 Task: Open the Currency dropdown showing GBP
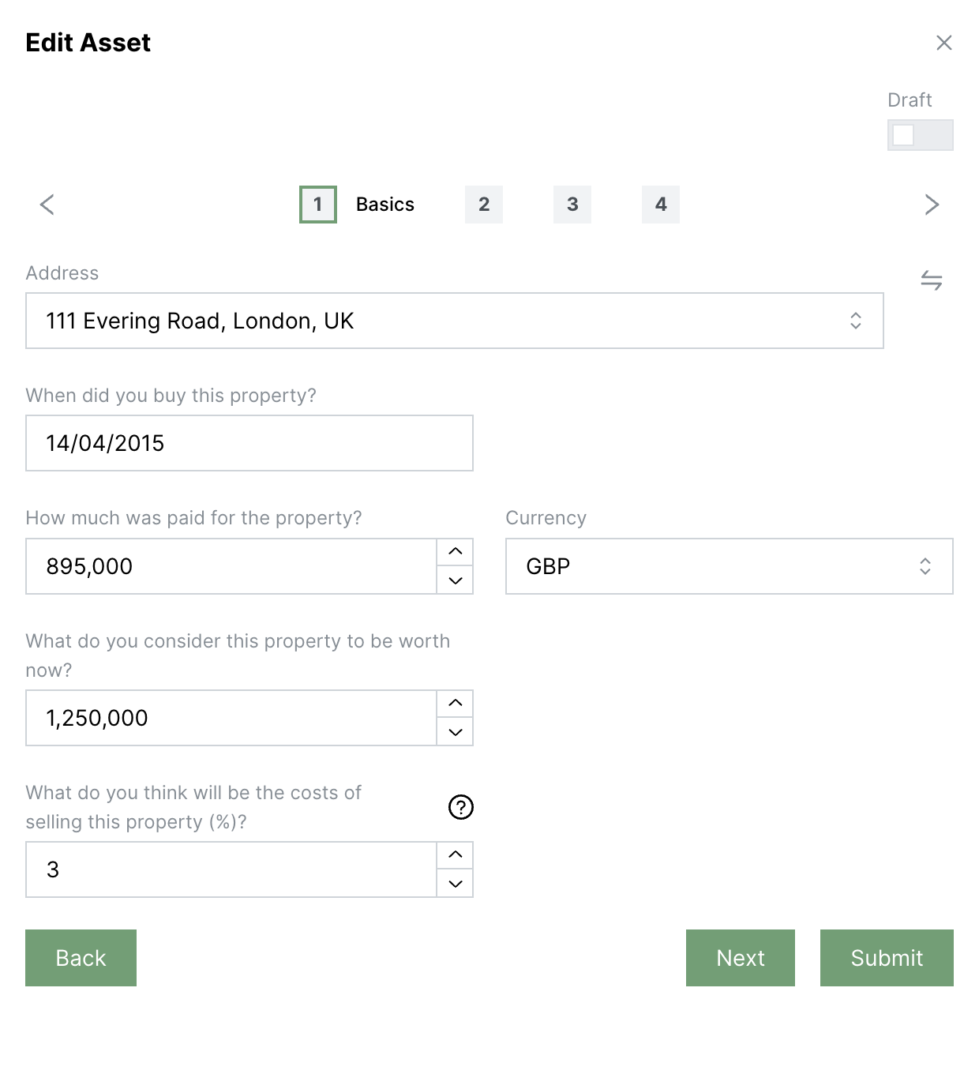729,566
